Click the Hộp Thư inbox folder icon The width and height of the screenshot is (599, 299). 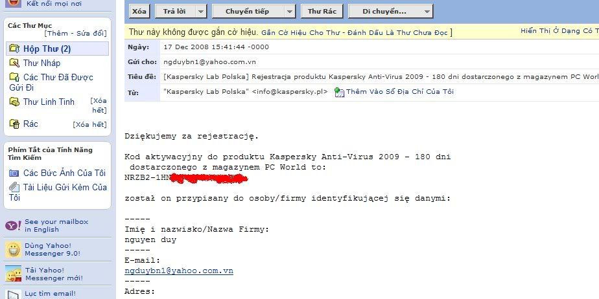click(14, 49)
